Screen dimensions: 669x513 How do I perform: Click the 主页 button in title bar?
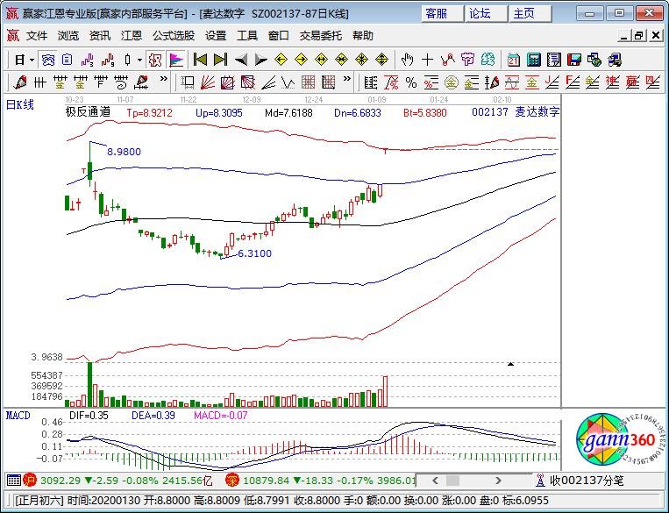coord(530,14)
